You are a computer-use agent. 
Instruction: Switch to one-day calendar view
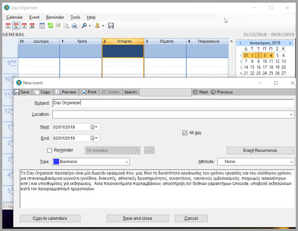point(8,26)
